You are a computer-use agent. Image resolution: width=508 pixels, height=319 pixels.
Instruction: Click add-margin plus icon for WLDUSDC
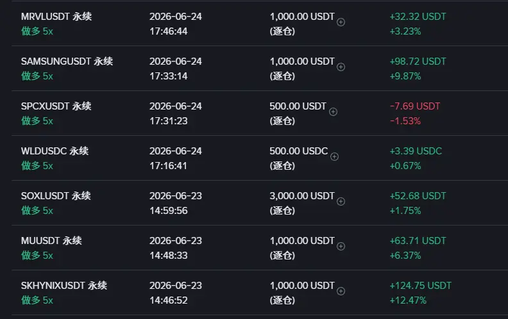[334, 157]
